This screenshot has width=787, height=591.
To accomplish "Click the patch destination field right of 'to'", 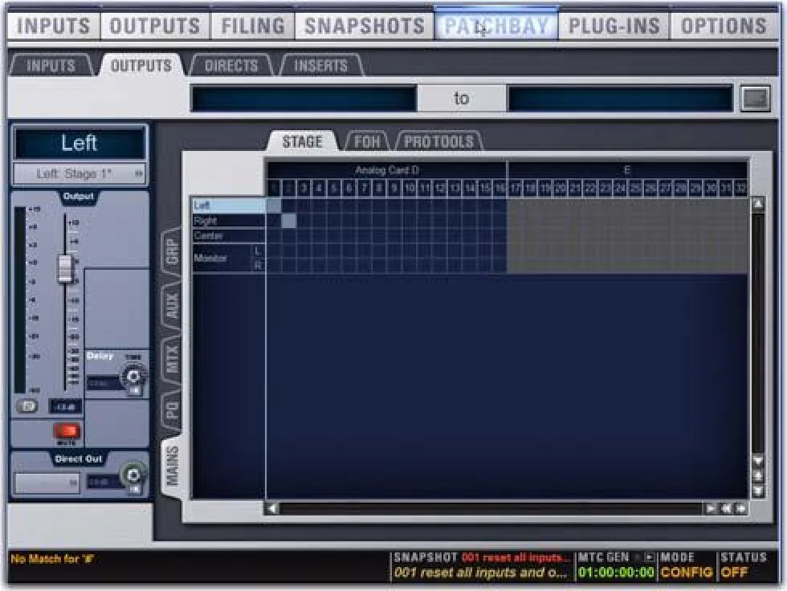I will point(620,98).
